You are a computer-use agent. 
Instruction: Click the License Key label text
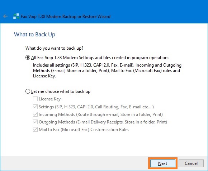pos(50,99)
